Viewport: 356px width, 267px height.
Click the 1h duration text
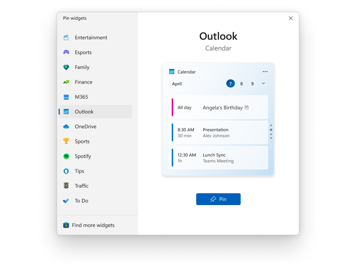click(179, 161)
